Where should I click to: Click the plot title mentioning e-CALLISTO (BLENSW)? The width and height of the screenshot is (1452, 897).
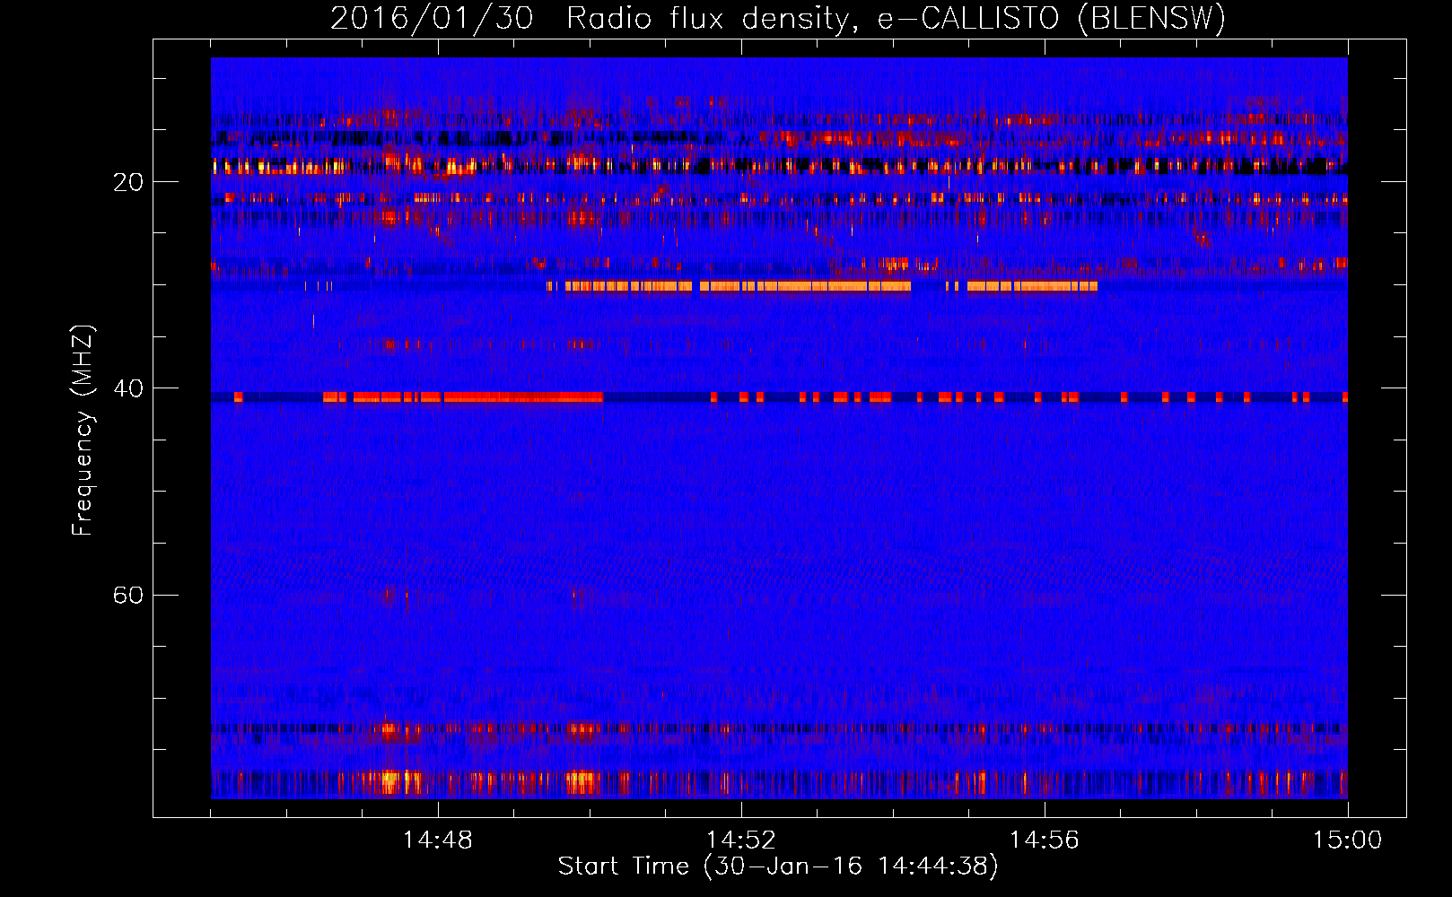778,18
